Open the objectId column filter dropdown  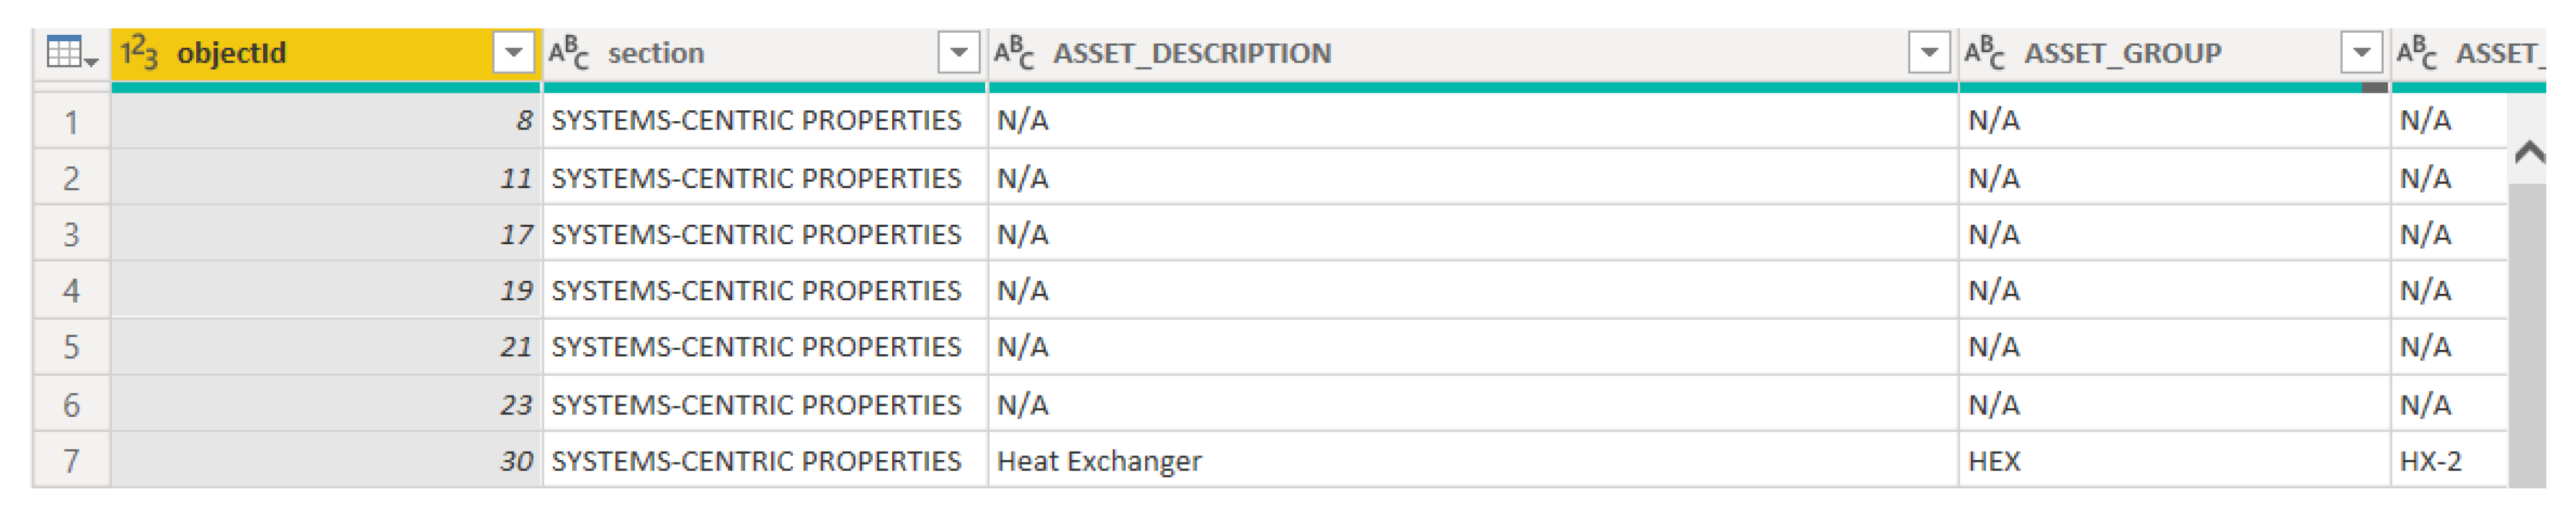[x=514, y=53]
